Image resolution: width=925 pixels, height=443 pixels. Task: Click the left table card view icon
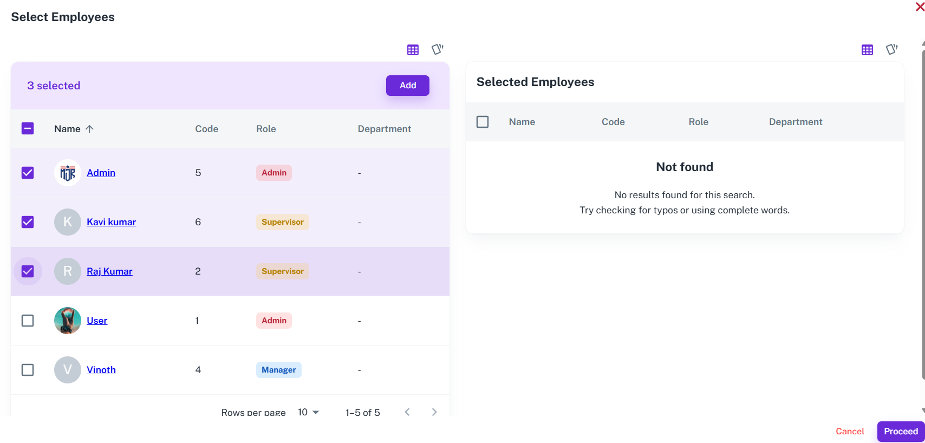pos(437,49)
